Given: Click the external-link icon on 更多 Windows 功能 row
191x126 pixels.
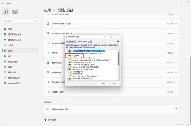Looking at the screenshot, I should point(176,109).
